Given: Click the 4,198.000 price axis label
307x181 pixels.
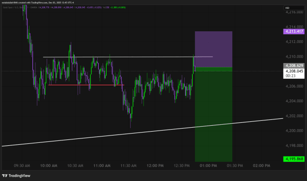Looking at the screenshot, I should coord(294,145).
